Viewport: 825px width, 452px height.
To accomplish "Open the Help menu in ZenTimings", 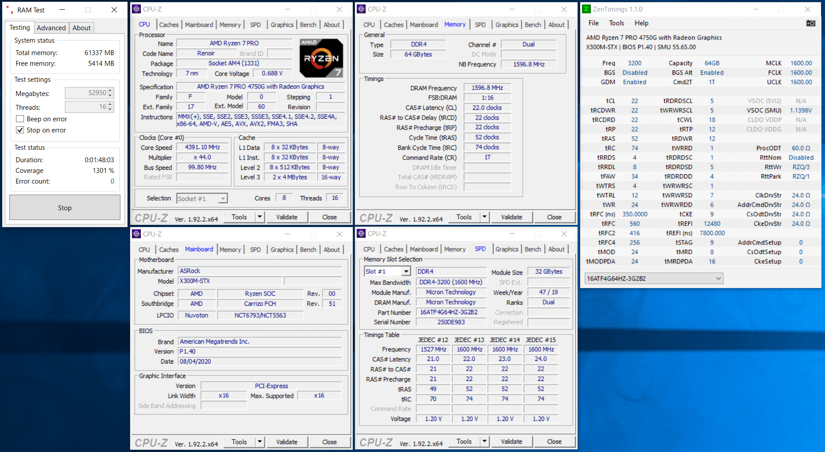I will [x=641, y=23].
